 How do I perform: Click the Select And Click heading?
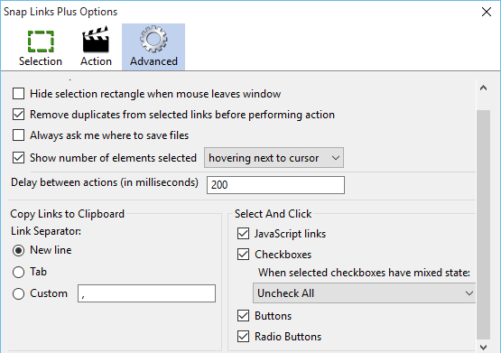click(273, 214)
